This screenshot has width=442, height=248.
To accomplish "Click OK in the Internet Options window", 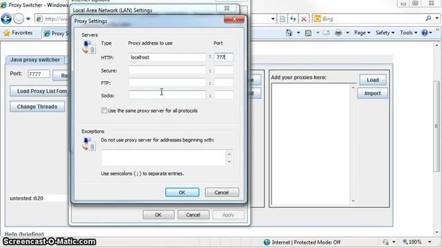I will pos(158,215).
